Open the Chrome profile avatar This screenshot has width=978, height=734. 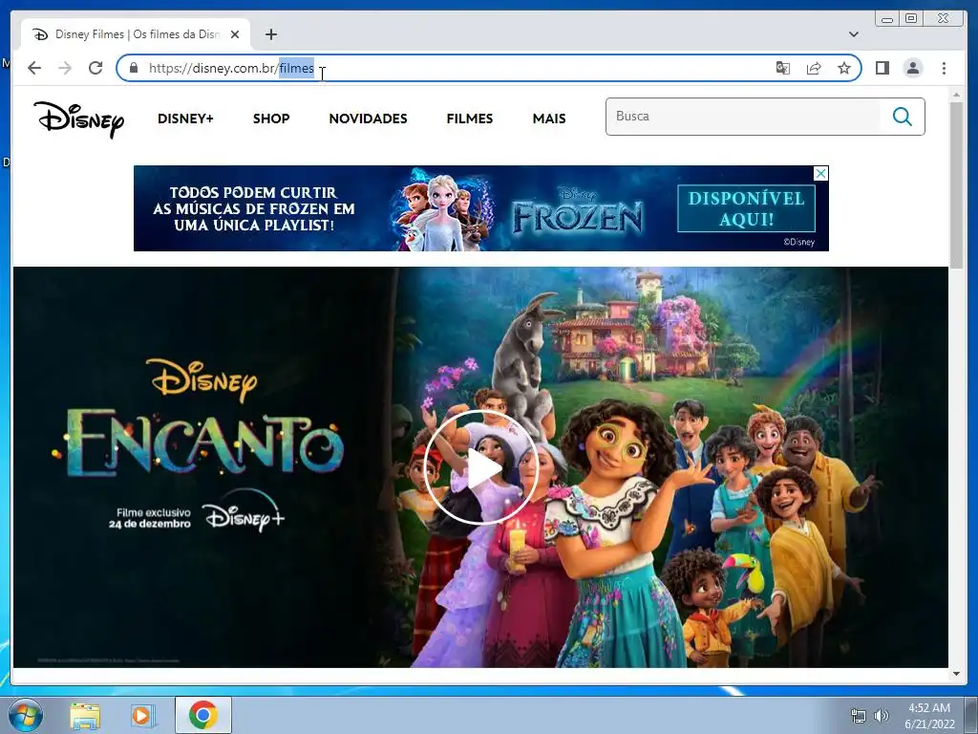click(x=913, y=68)
